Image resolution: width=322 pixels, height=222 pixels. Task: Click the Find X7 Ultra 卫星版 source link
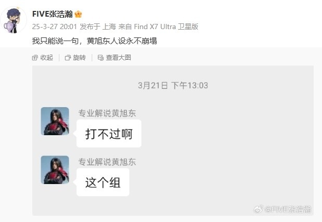tap(166, 27)
